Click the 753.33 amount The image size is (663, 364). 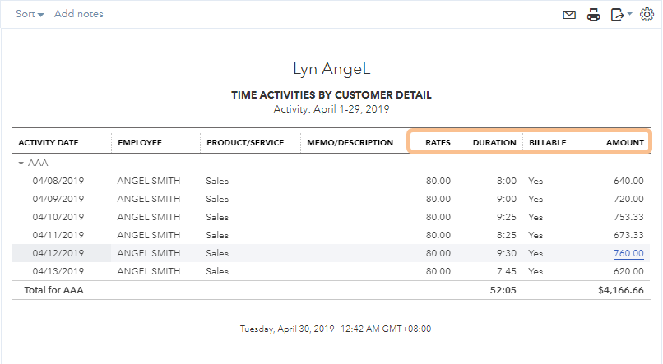pos(628,217)
